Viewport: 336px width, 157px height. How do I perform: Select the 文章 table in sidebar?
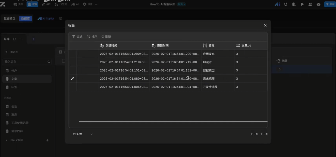pos(27,79)
